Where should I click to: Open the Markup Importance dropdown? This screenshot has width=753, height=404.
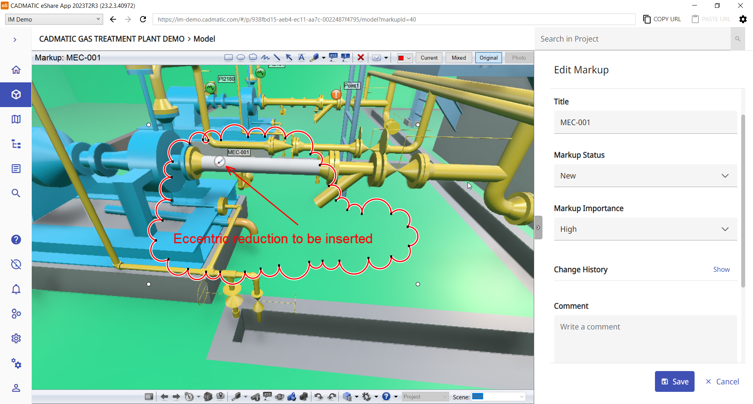(x=645, y=229)
